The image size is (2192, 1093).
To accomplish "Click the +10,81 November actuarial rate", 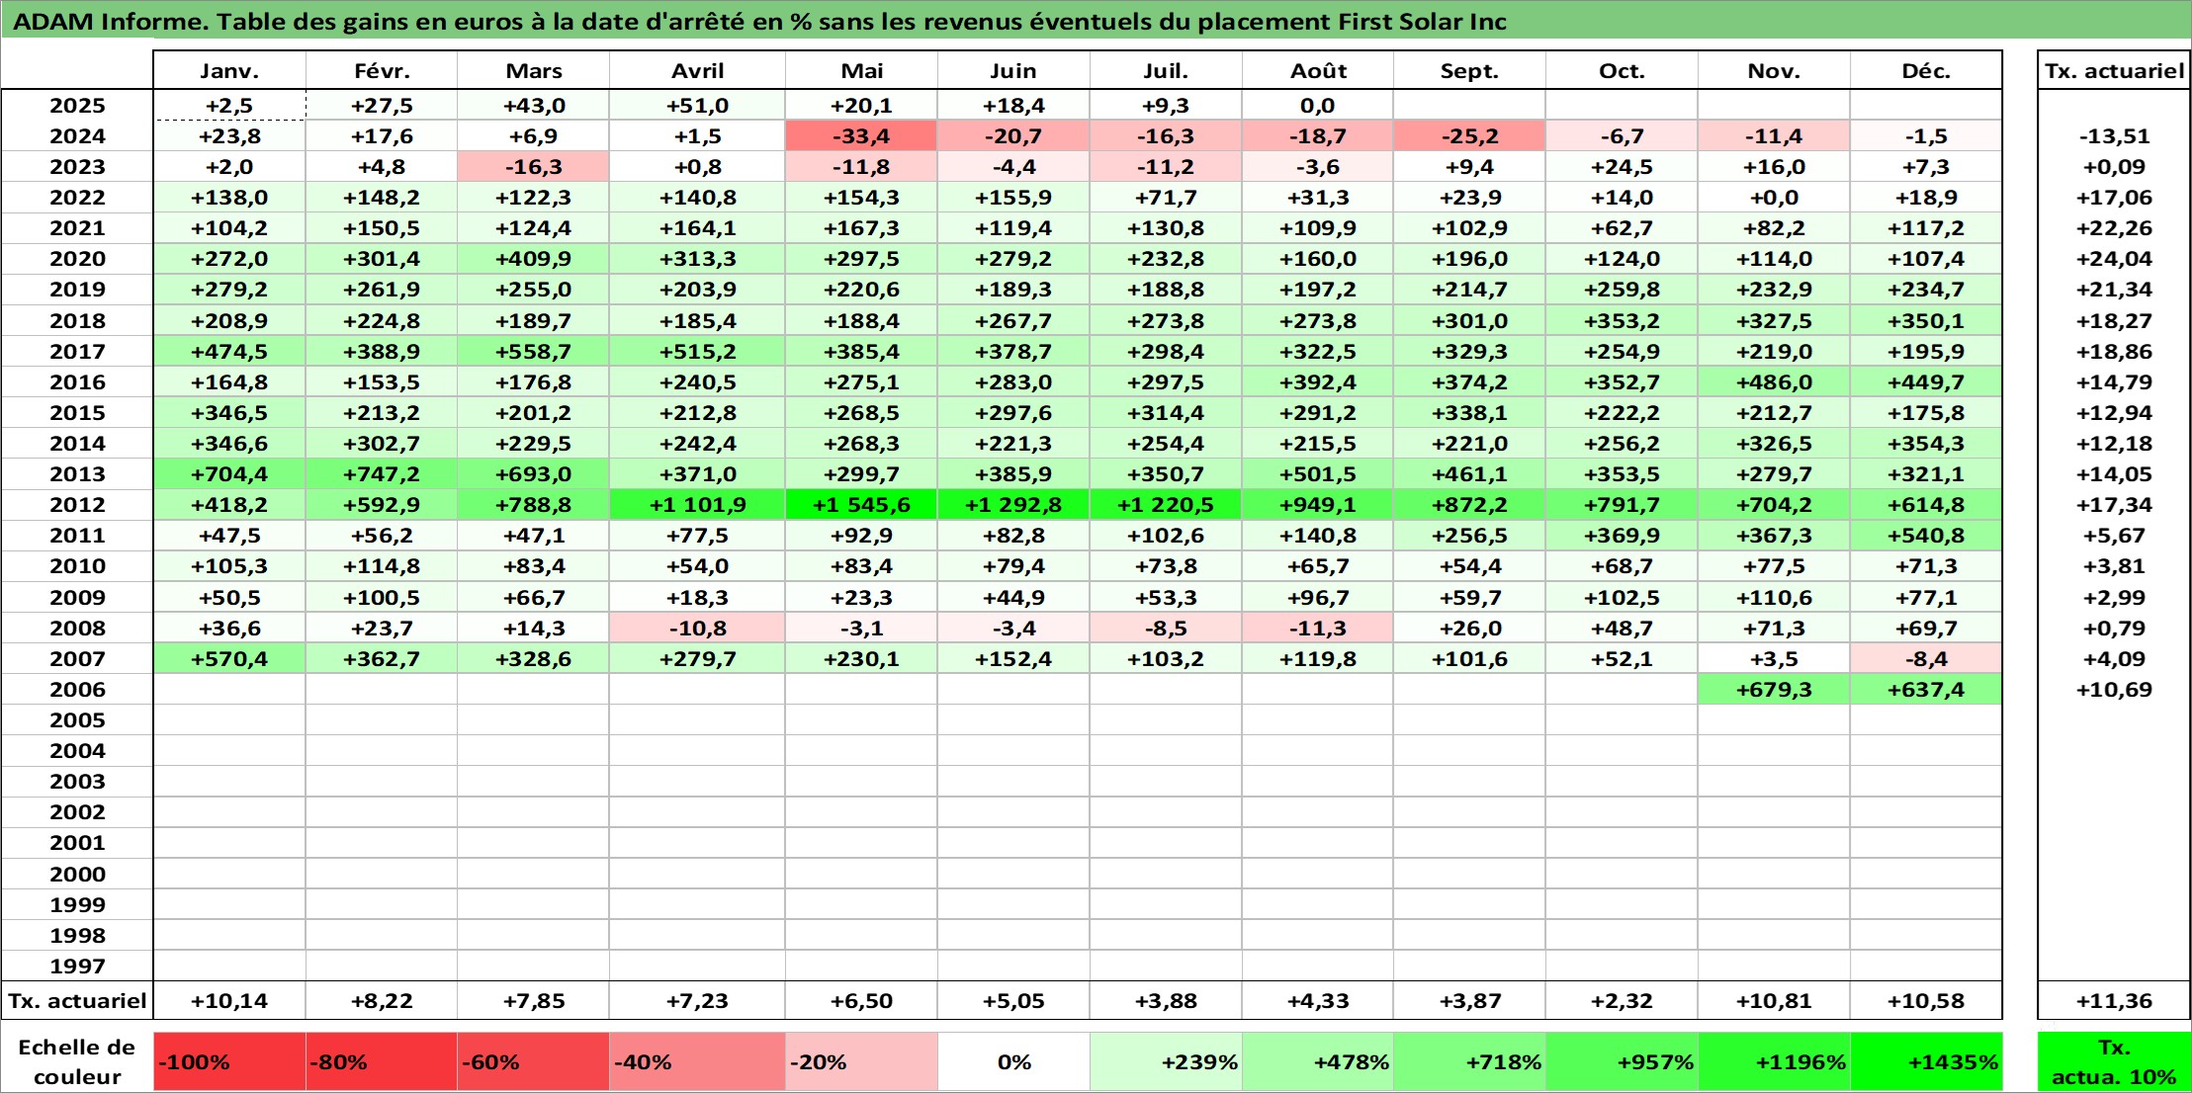I will [1774, 1001].
